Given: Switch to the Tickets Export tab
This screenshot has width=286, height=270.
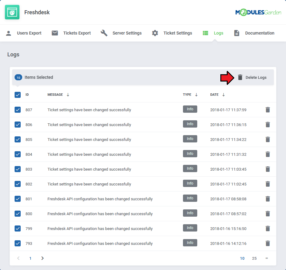Looking at the screenshot, I should [71, 33].
